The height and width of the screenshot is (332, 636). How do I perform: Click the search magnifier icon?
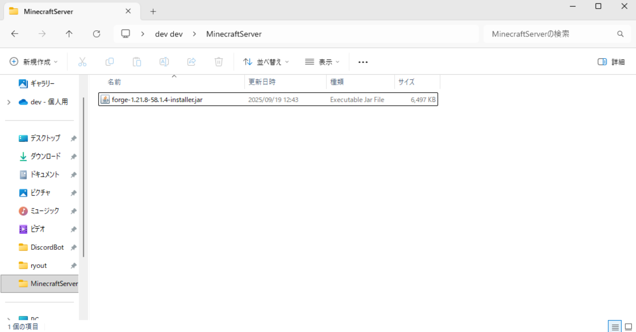[620, 34]
